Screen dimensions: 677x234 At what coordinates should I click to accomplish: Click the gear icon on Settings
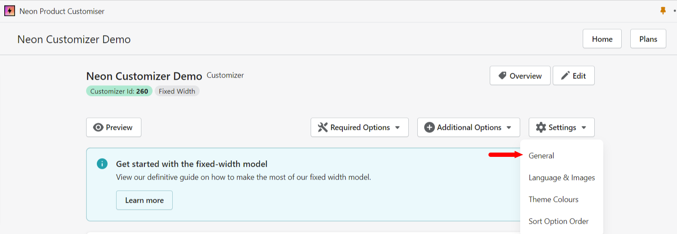point(541,127)
